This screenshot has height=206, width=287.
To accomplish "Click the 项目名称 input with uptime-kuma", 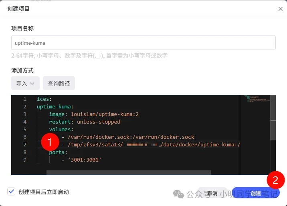I will click(x=143, y=43).
